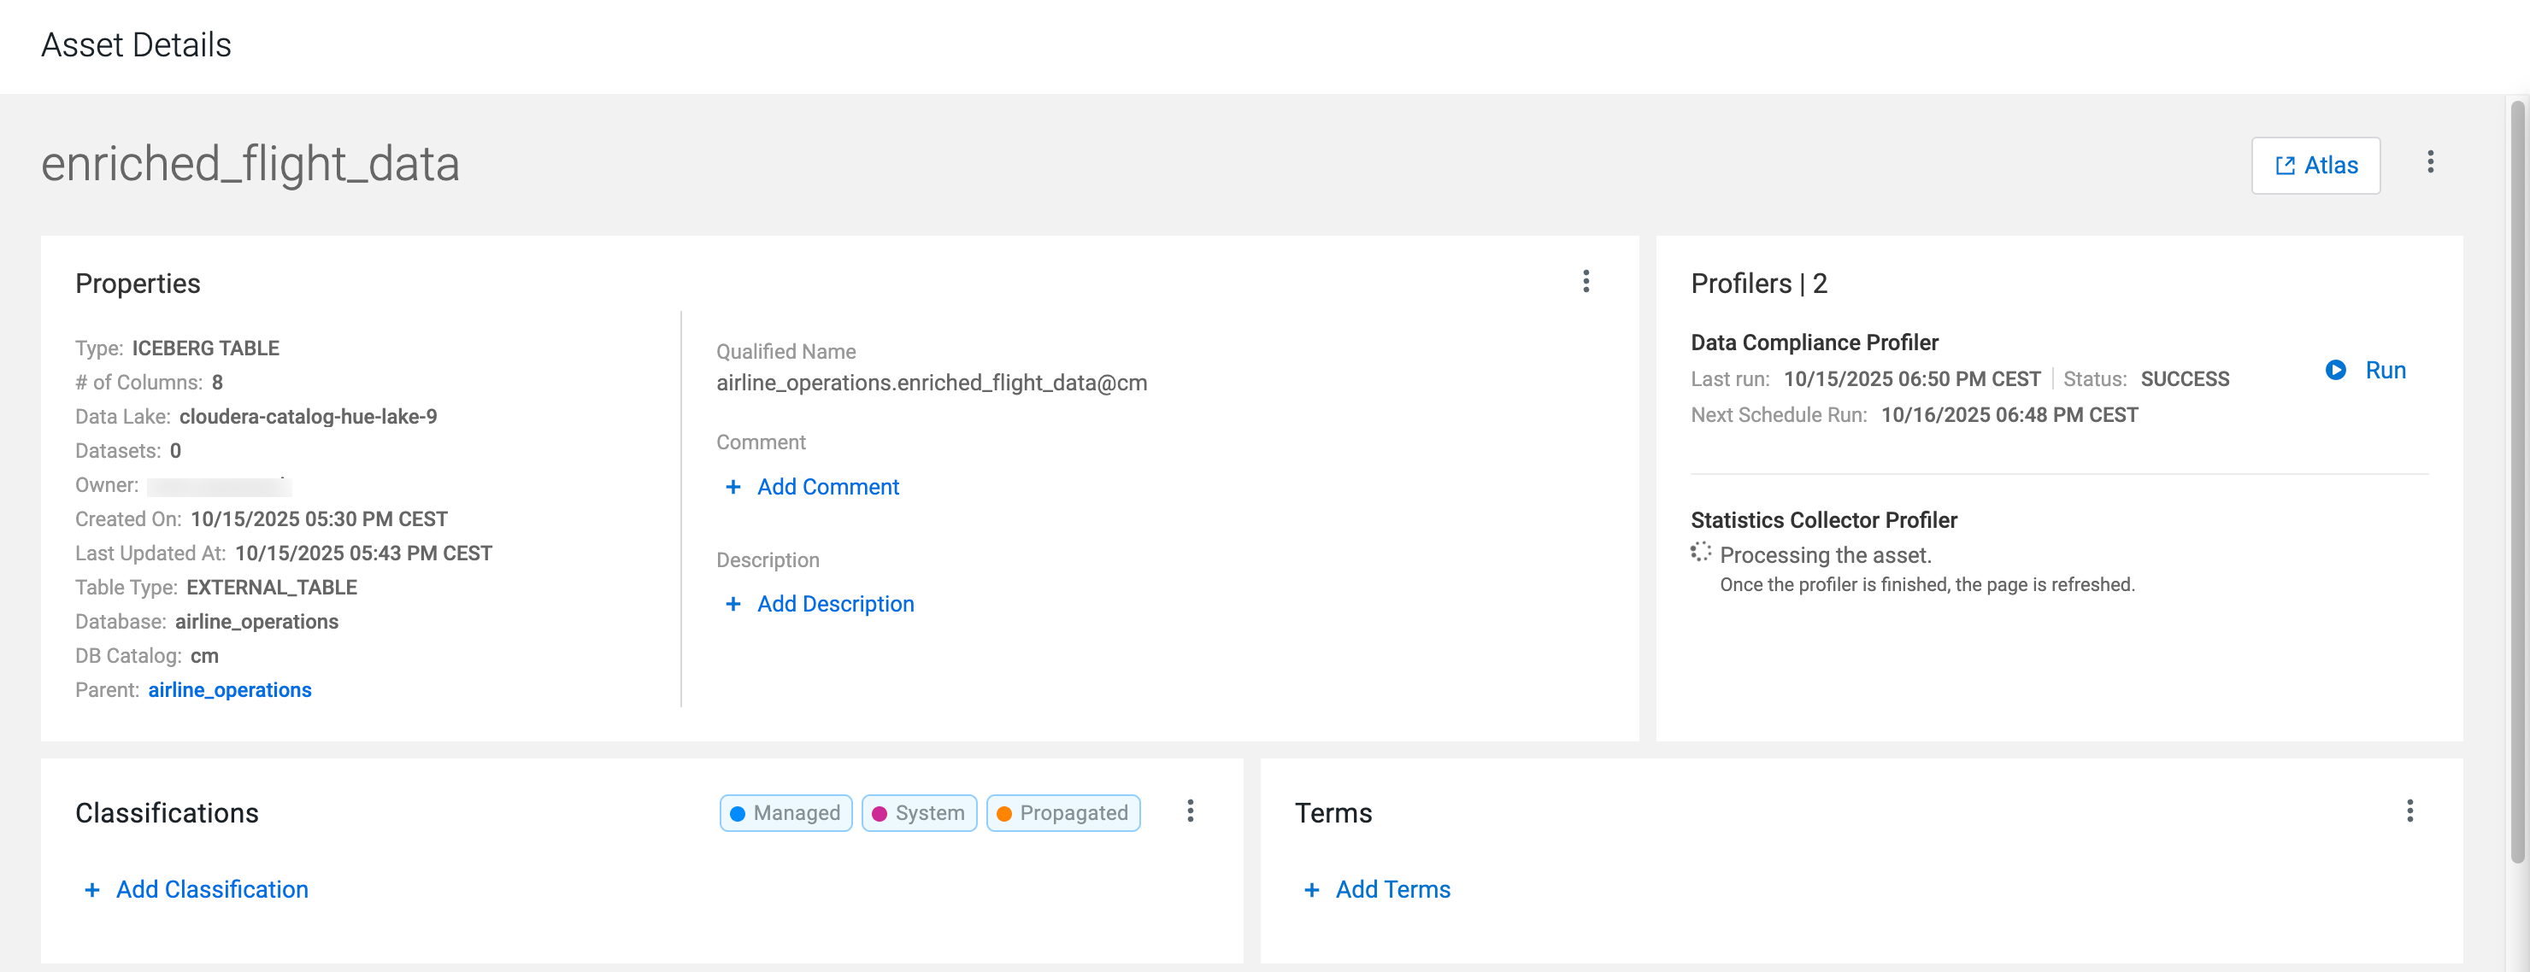This screenshot has width=2530, height=972.
Task: Open the Properties panel options menu
Action: tap(1586, 282)
